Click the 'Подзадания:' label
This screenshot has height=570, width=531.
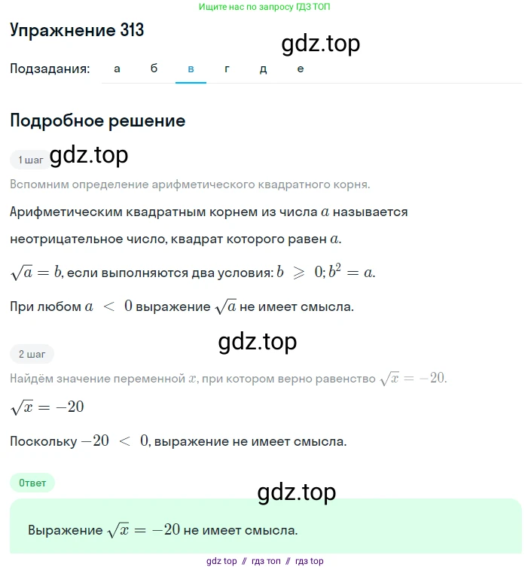point(50,69)
